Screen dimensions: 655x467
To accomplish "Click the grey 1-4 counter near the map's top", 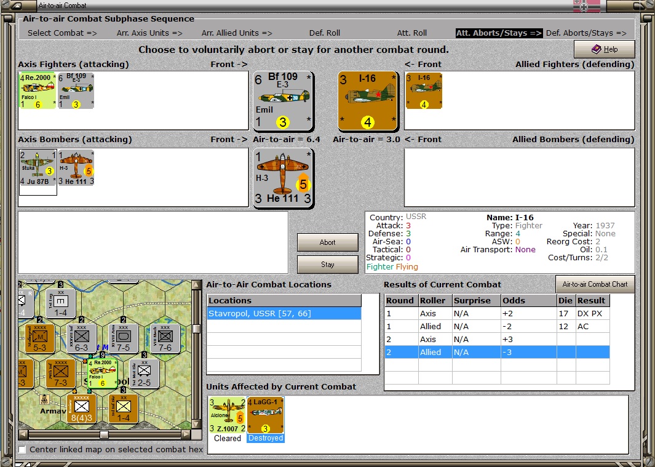I will coord(60,303).
